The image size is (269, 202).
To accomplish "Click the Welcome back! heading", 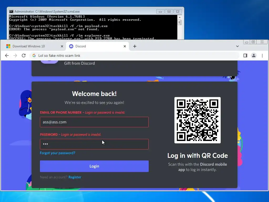I will pyautogui.click(x=94, y=94).
